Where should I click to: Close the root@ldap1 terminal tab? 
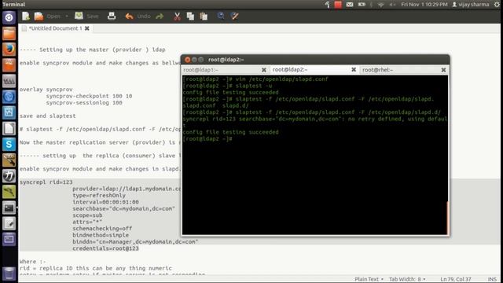[x=264, y=70]
